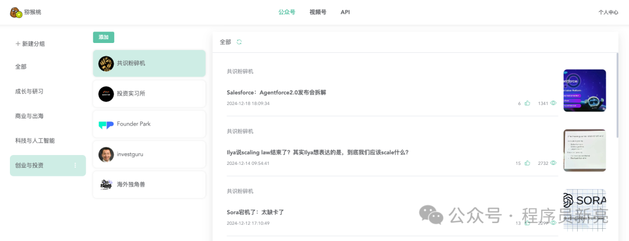This screenshot has width=629, height=241.
Task: Click the like count 15
Action: pos(518,163)
